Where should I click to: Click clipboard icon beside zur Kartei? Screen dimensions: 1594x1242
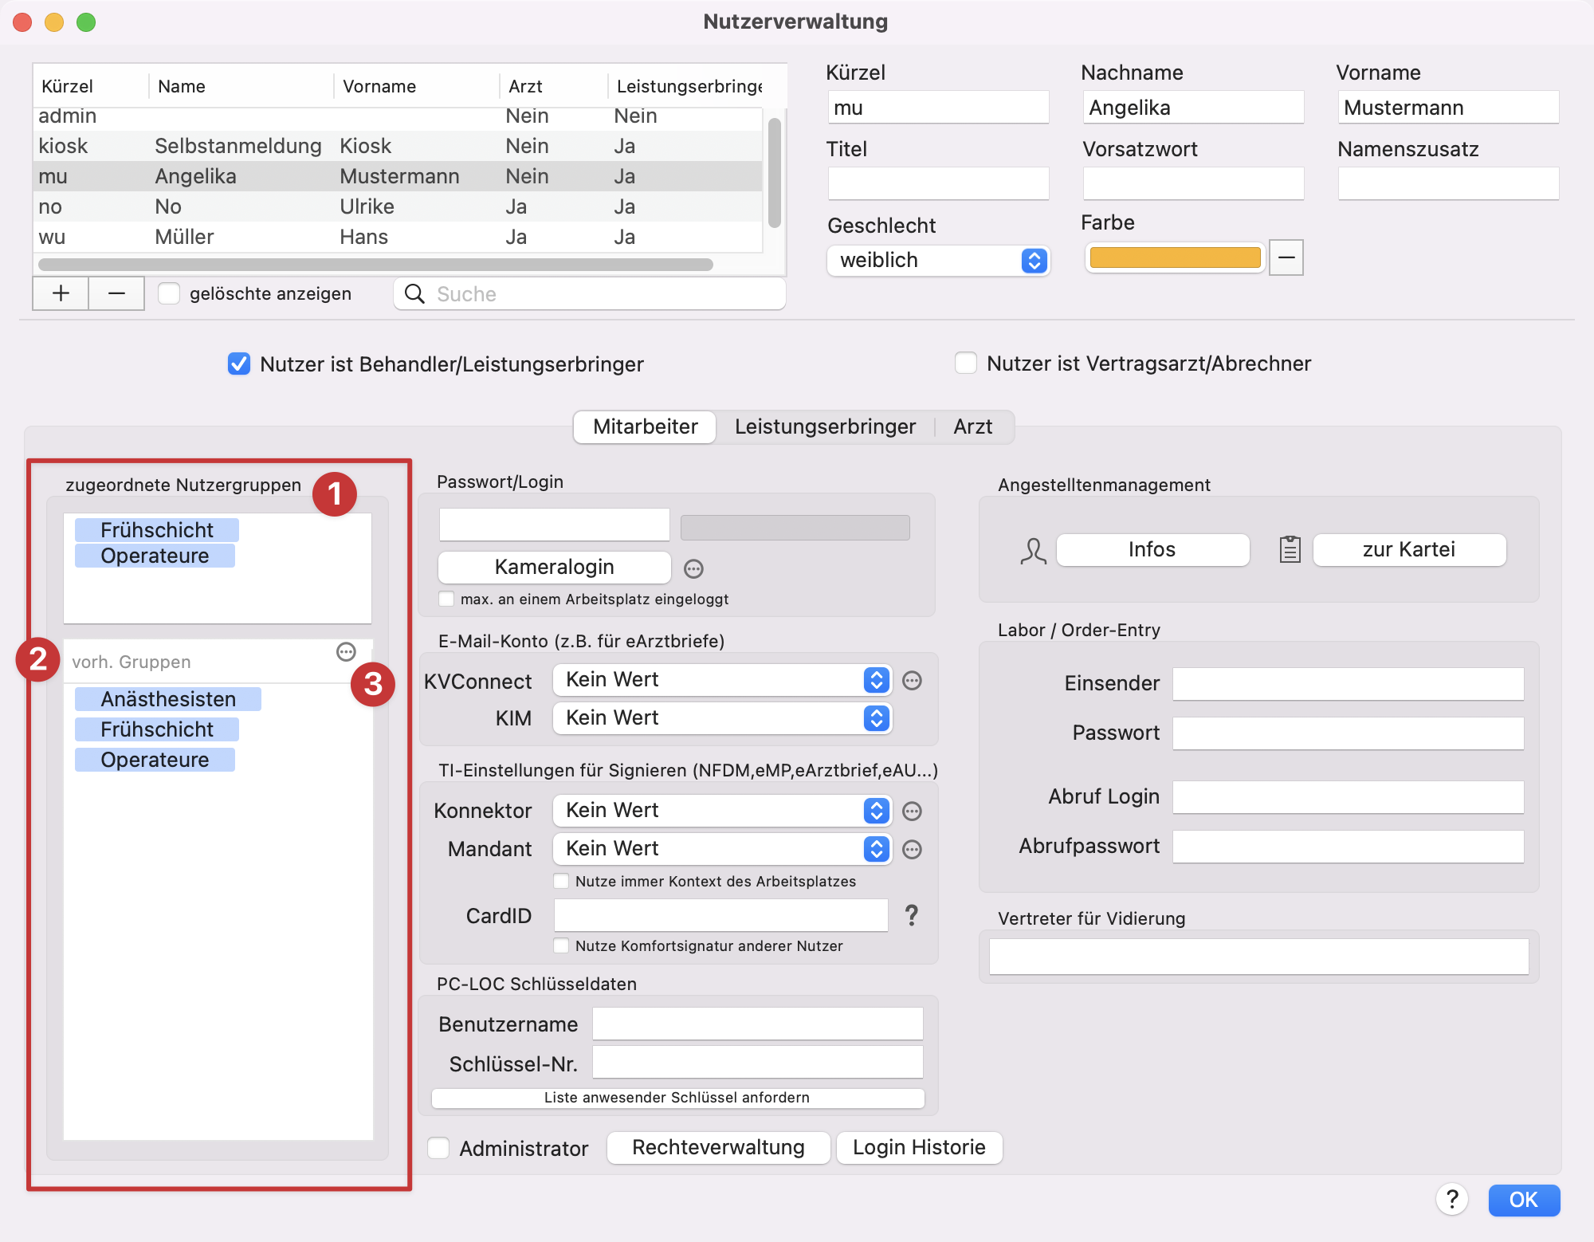point(1290,549)
